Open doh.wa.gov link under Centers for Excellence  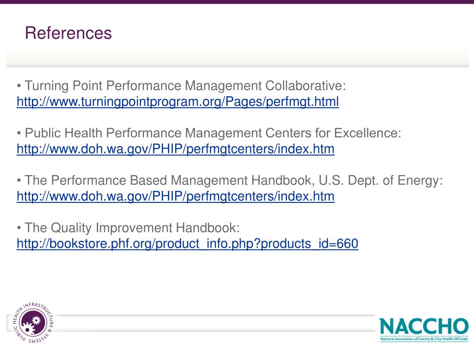[x=175, y=149]
